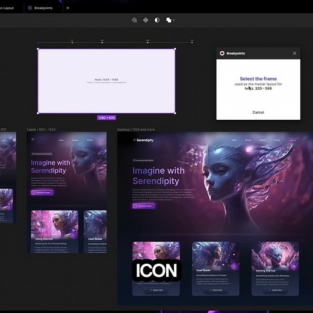The image size is (313, 313).
Task: Click the reset instance arrow icon in toolbar
Action: [x=134, y=20]
